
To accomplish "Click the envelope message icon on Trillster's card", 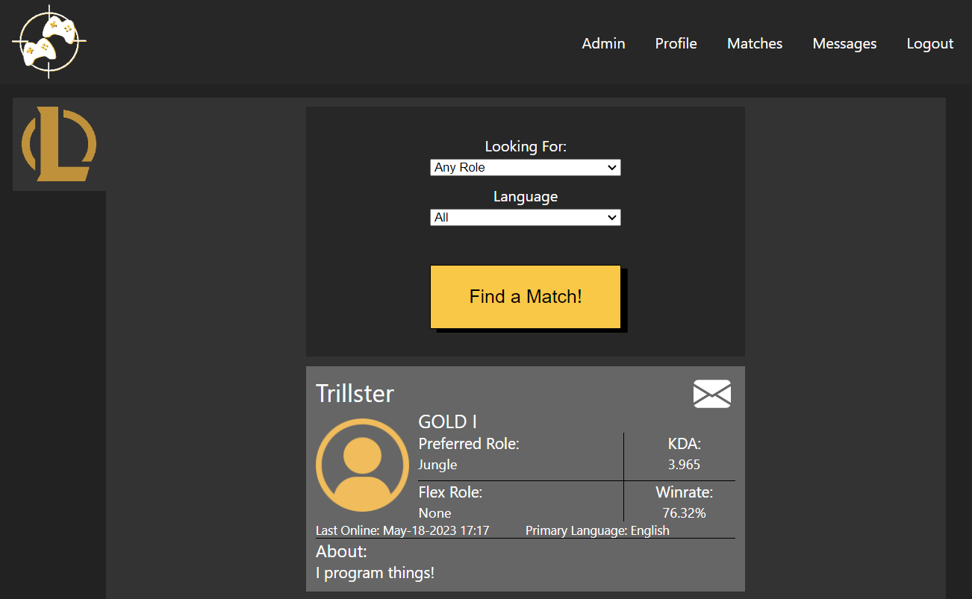I will tap(711, 394).
